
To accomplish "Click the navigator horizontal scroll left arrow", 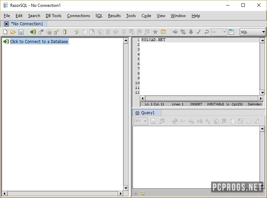I will pos(4,194).
